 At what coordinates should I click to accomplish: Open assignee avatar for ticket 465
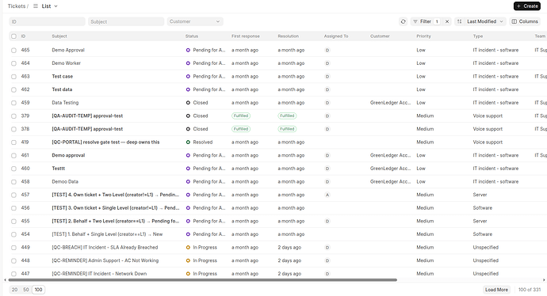pos(327,50)
